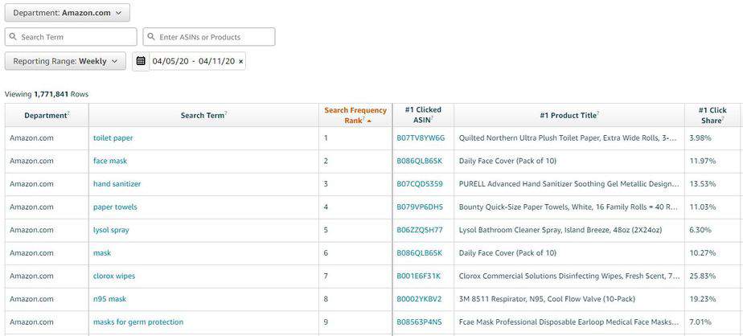Click the magnifier icon in ASINs search box

(x=151, y=37)
